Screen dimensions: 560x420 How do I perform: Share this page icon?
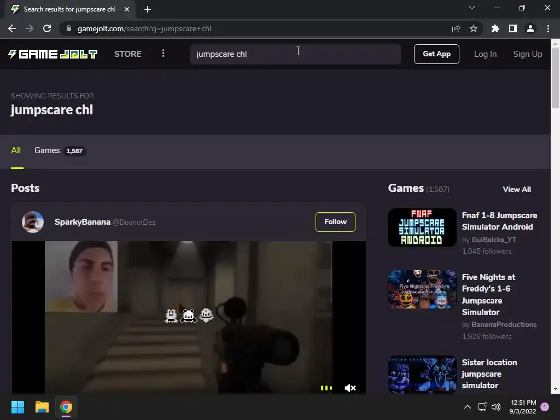tap(456, 28)
